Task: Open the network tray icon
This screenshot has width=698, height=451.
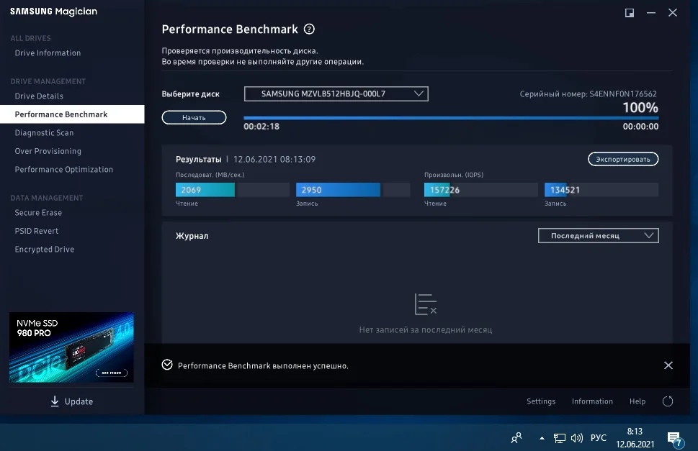Action: pyautogui.click(x=560, y=438)
